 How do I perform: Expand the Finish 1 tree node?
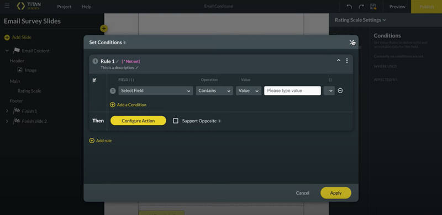point(7,111)
